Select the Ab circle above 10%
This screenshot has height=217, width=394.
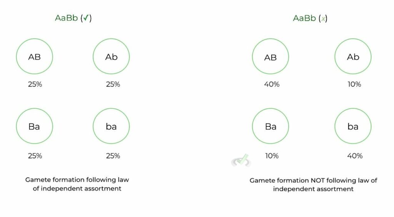(353, 57)
